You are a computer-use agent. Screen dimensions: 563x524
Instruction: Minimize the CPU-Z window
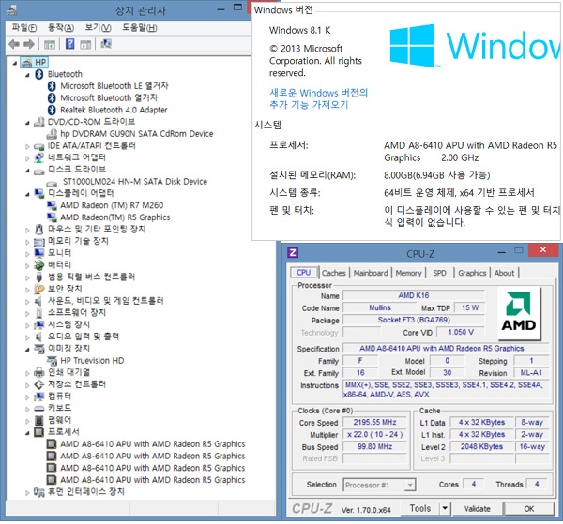502,252
